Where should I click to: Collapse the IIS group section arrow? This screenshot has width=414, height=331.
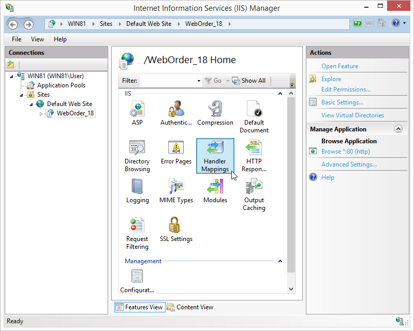tap(280, 94)
